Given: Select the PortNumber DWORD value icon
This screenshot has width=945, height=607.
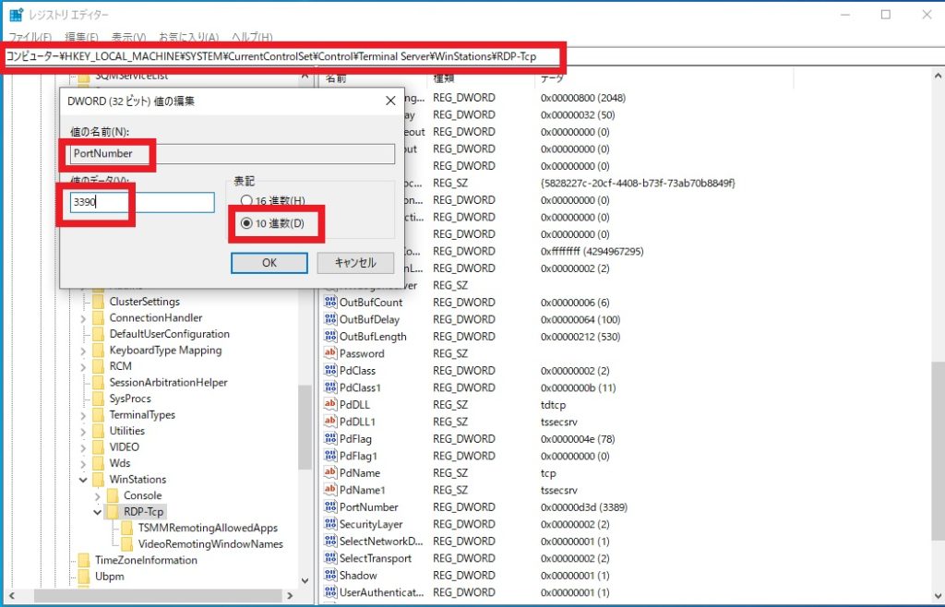Looking at the screenshot, I should (329, 507).
